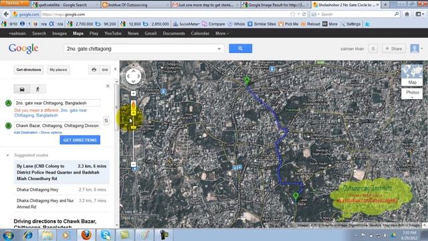Click the map pan compass control
Viewport: 428px width, 241px height.
point(134,76)
